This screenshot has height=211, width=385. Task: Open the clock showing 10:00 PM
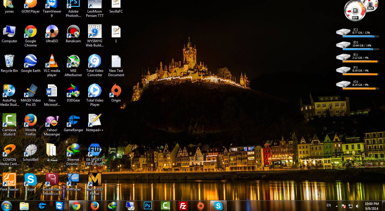coord(372,206)
